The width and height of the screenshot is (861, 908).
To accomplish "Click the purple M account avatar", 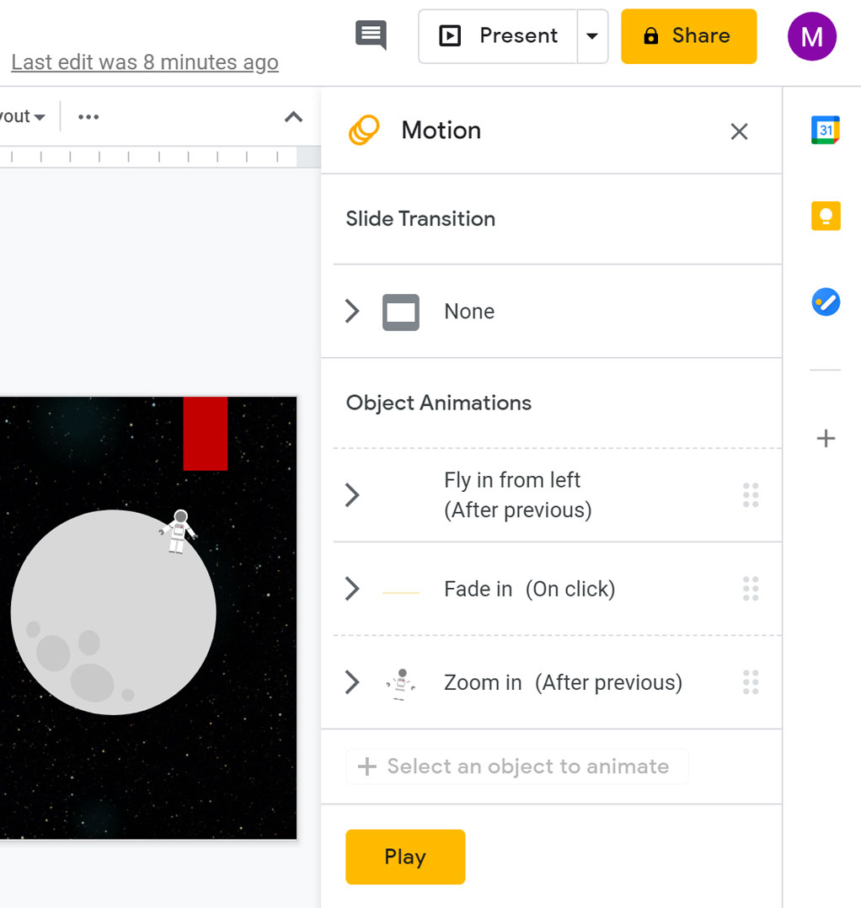I will 811,36.
